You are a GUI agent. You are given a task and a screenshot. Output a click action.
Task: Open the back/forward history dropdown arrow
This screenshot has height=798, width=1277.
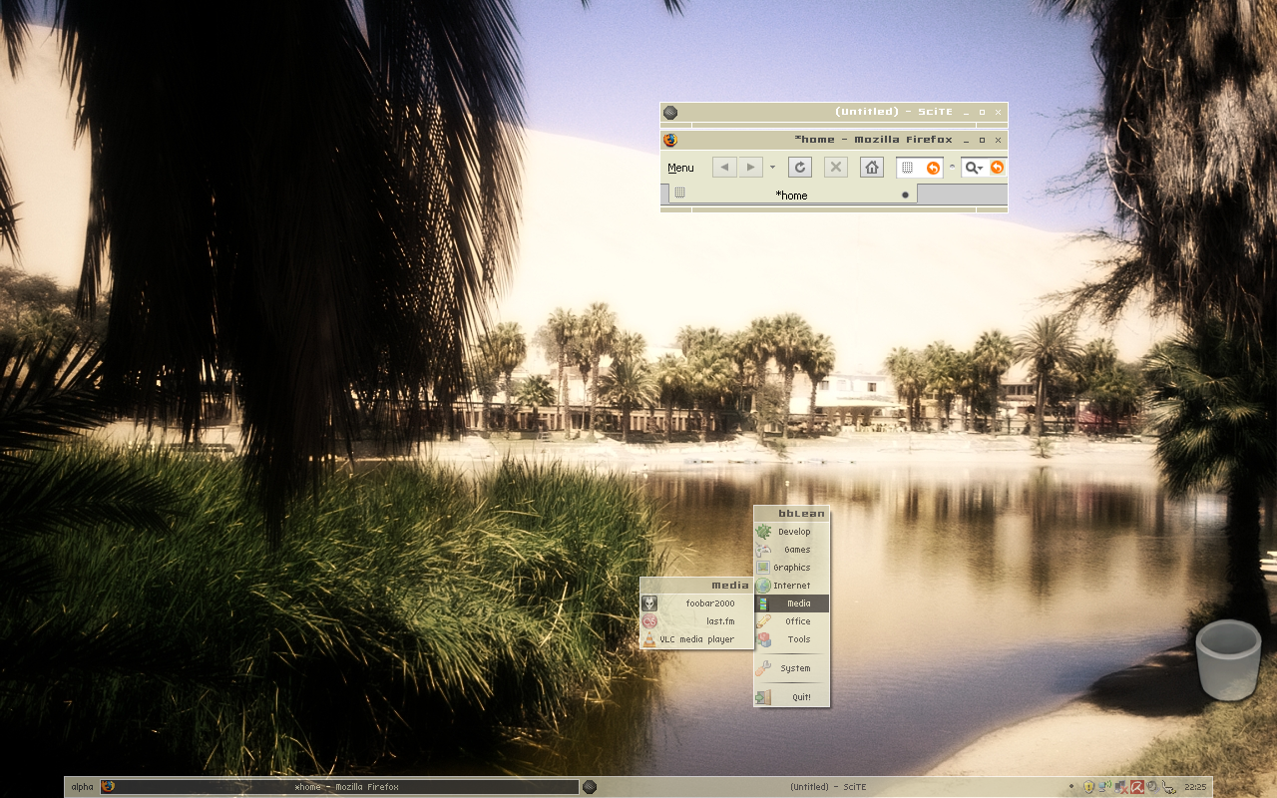click(772, 168)
